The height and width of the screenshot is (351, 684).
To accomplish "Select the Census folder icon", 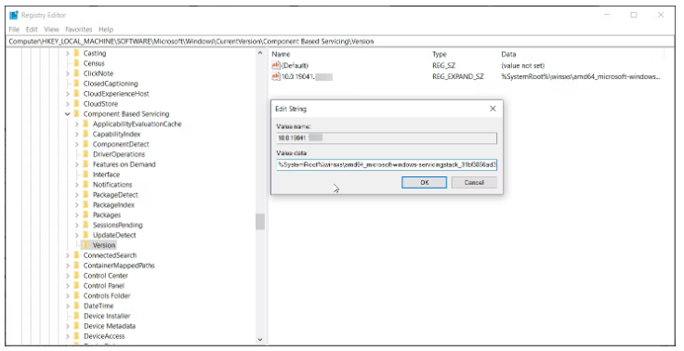I will click(x=76, y=63).
